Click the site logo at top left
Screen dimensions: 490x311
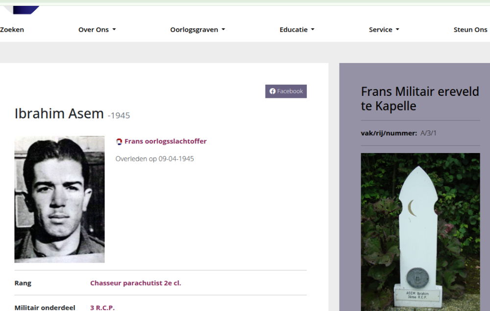click(25, 9)
